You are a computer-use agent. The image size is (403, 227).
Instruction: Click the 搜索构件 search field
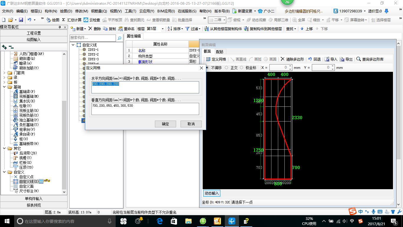pos(93,38)
